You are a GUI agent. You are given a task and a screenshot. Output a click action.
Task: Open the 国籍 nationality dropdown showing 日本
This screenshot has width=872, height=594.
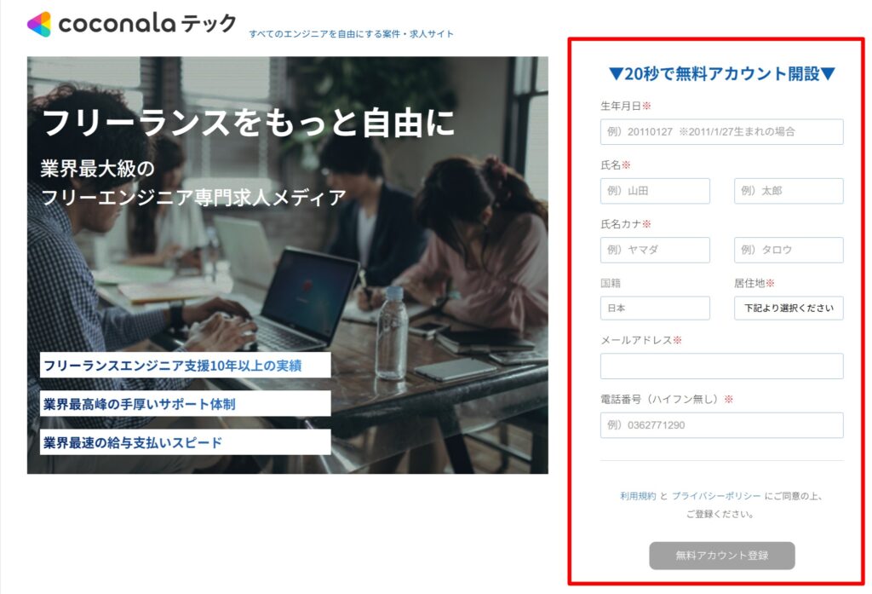tap(655, 308)
